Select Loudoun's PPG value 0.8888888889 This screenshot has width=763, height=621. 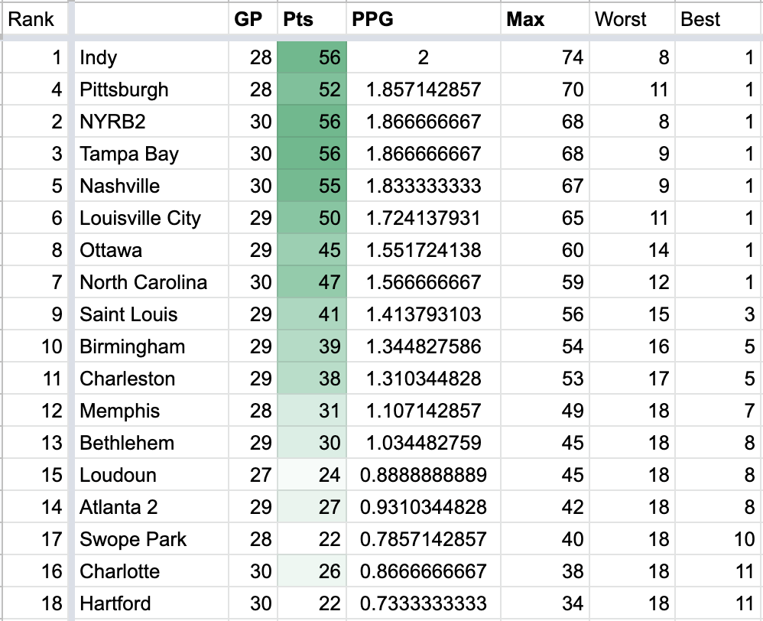click(424, 475)
